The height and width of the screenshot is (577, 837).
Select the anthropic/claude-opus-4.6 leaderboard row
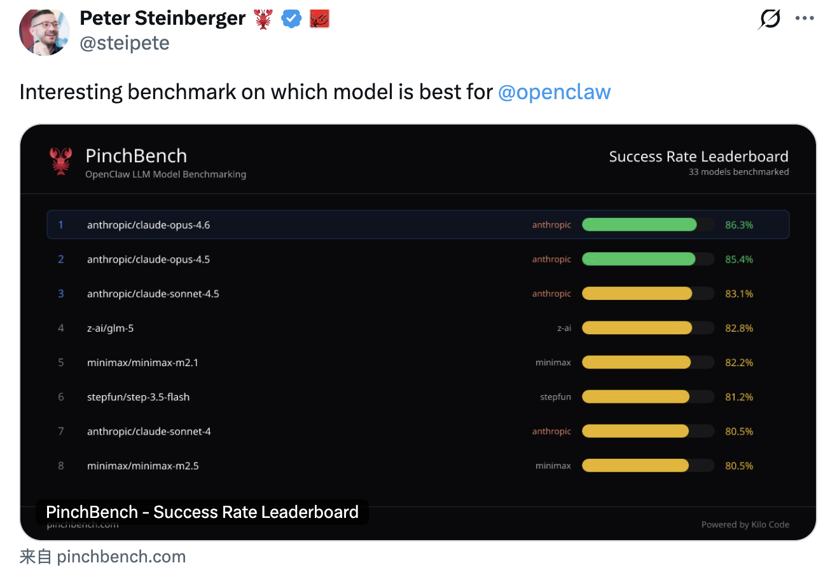click(418, 225)
